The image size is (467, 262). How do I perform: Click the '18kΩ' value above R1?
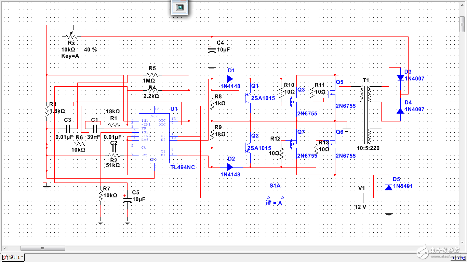click(x=113, y=112)
